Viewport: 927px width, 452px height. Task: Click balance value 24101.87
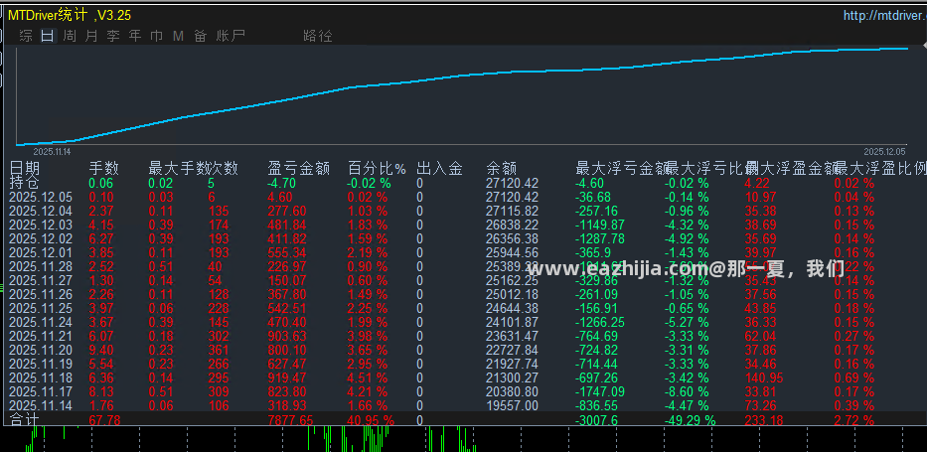(x=512, y=322)
